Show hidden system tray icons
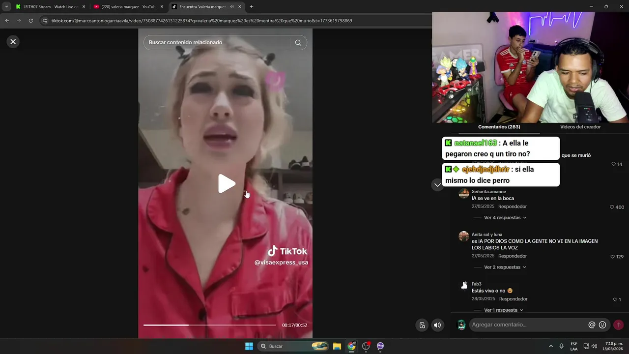Screen dimensions: 629x354 click(551, 346)
